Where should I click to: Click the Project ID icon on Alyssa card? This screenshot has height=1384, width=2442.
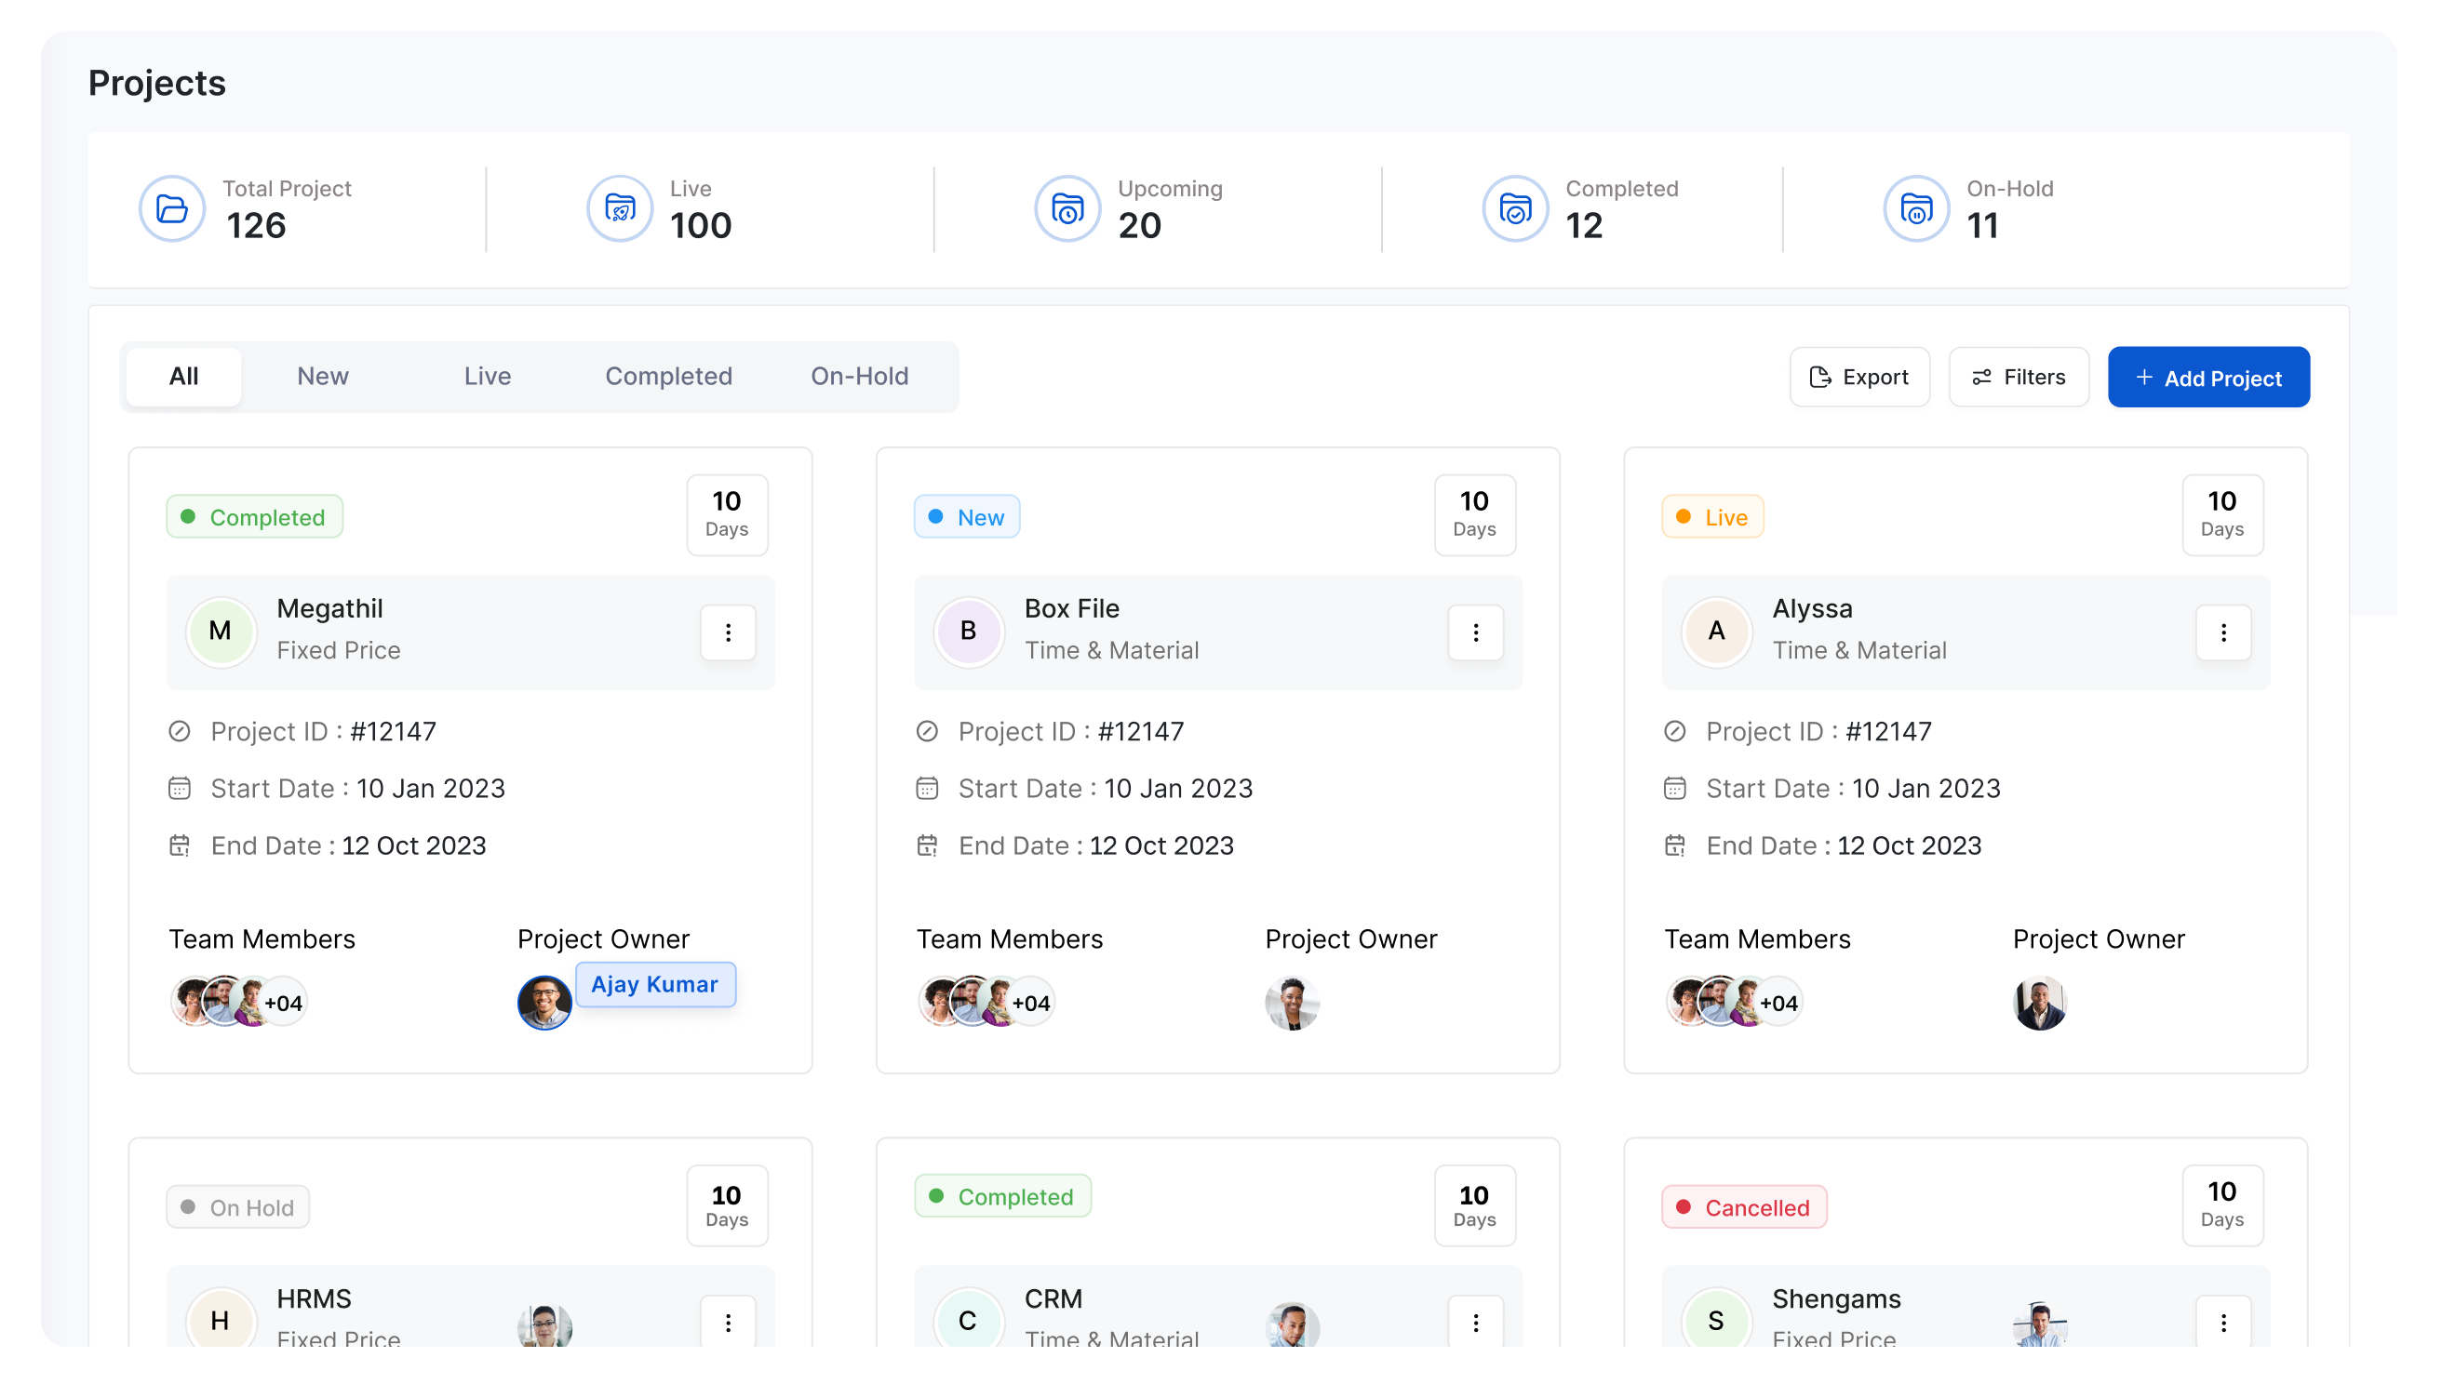[1674, 731]
